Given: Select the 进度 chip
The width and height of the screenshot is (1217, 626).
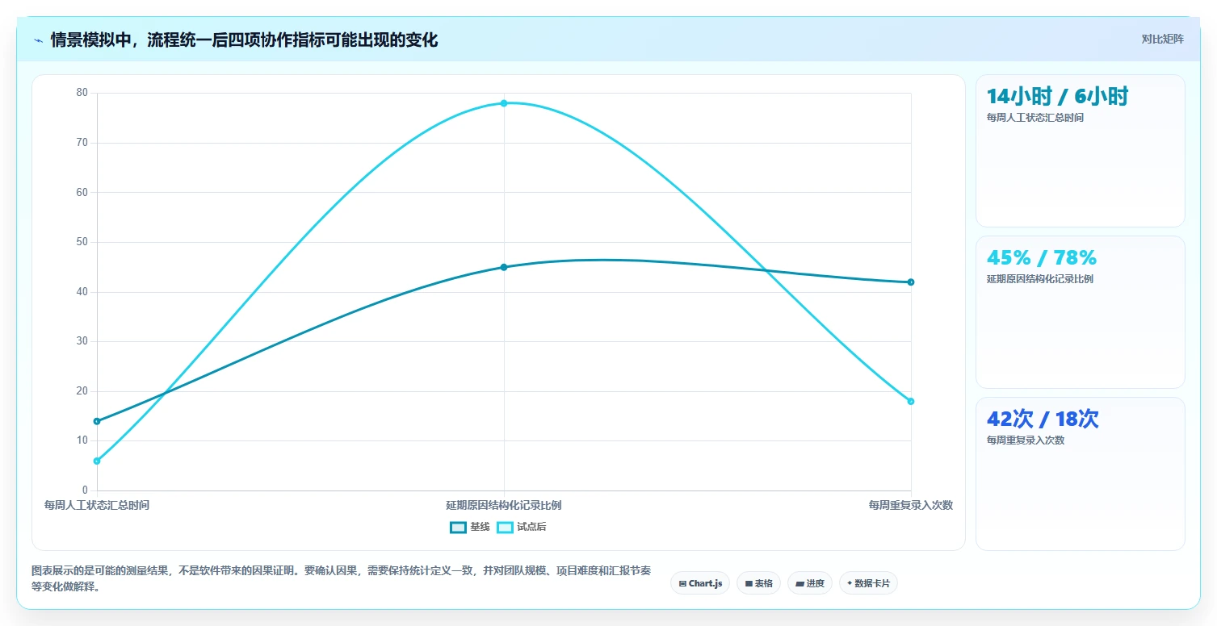Looking at the screenshot, I should coord(810,583).
